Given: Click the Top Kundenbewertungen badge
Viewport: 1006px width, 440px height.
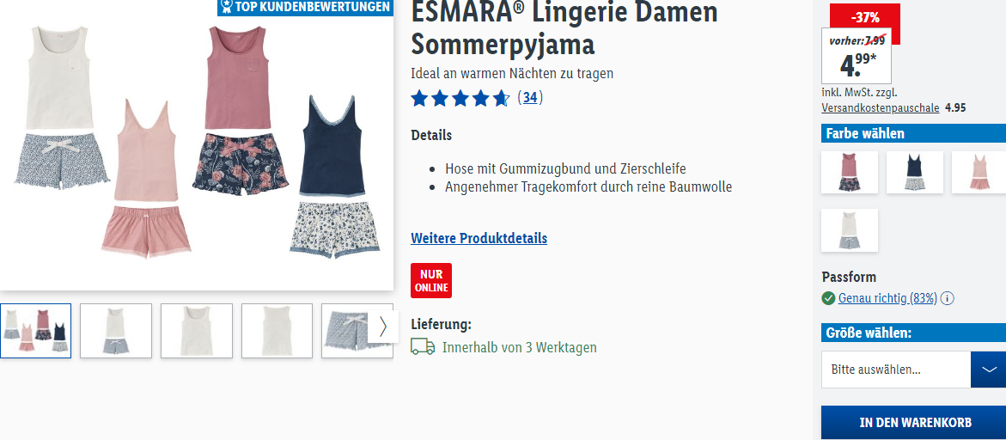Looking at the screenshot, I should 305,7.
